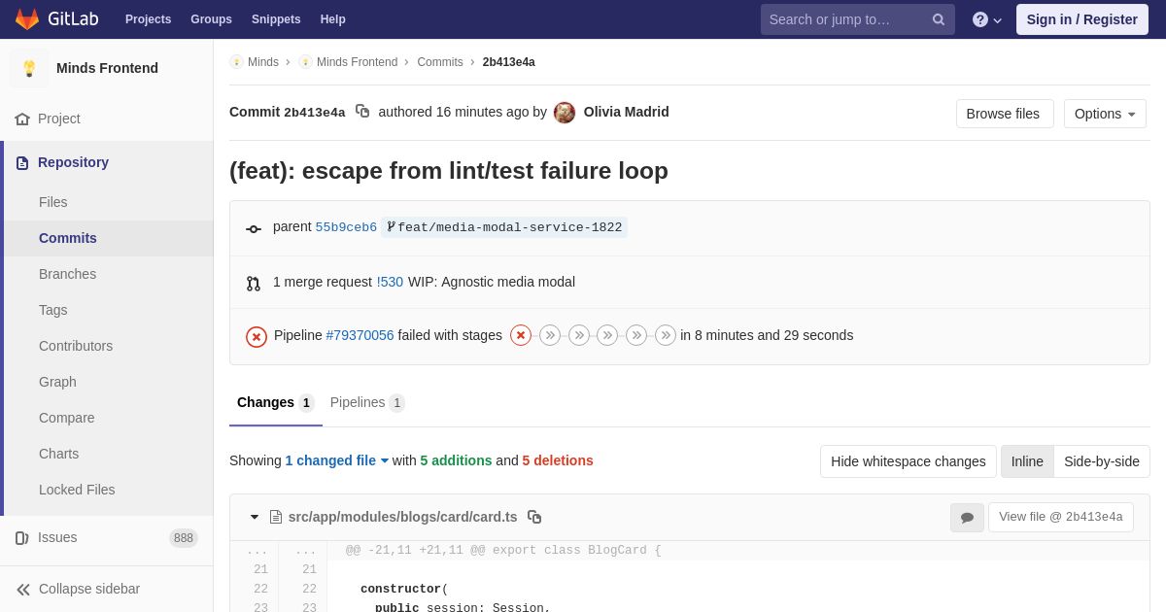
Task: Switch to Inline diff view
Action: [x=1027, y=461]
